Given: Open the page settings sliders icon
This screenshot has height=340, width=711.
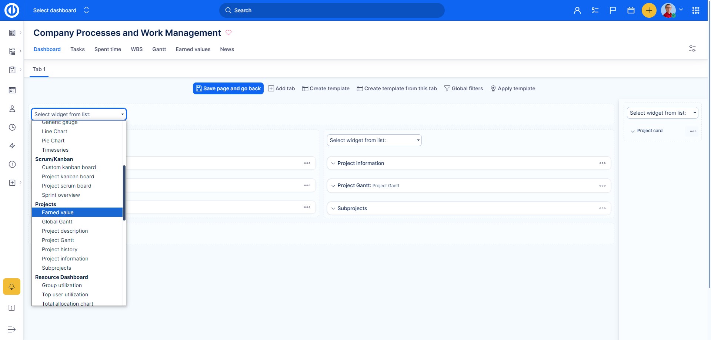Looking at the screenshot, I should [x=692, y=48].
